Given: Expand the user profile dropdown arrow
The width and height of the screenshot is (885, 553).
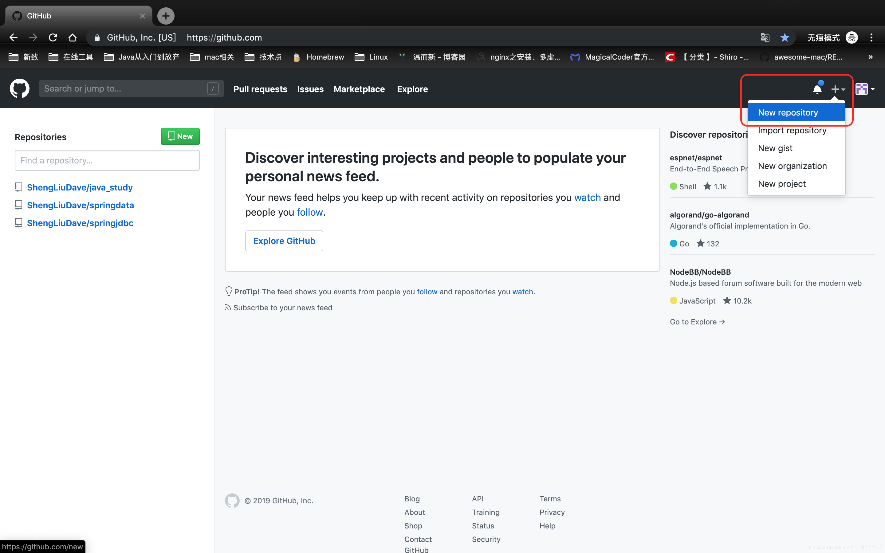Looking at the screenshot, I should click(x=874, y=88).
